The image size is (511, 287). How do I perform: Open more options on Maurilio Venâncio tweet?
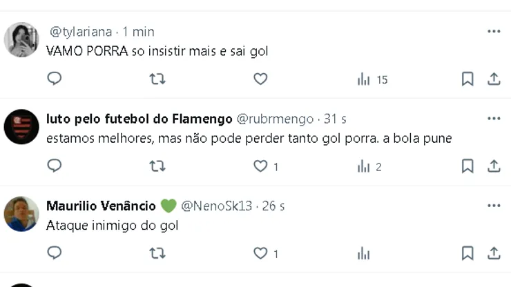pyautogui.click(x=494, y=206)
